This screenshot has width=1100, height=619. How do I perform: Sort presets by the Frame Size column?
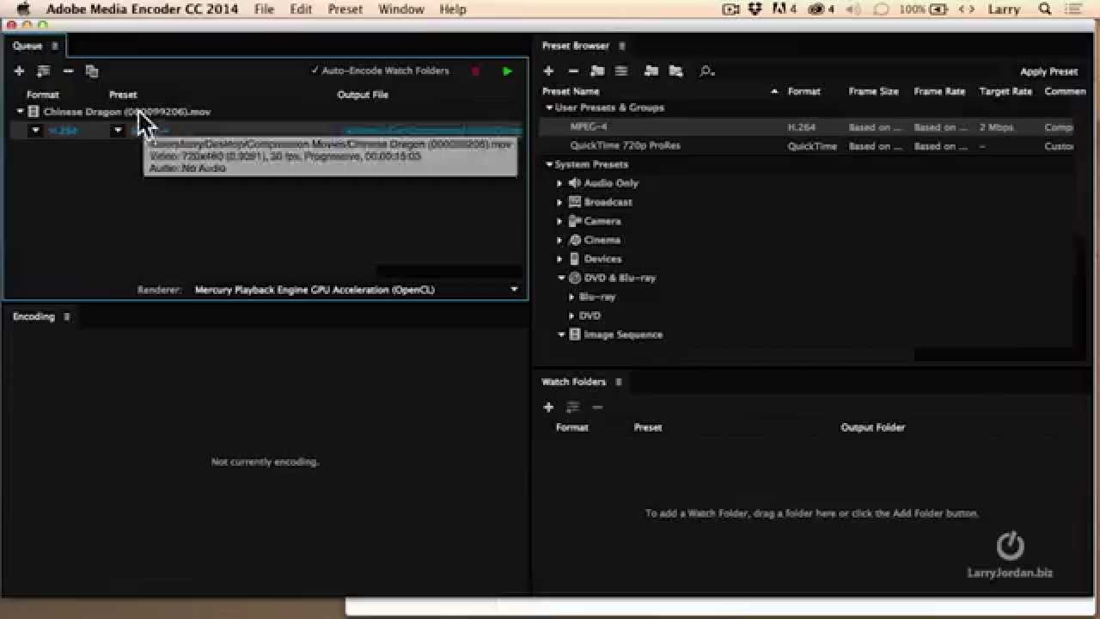coord(873,91)
